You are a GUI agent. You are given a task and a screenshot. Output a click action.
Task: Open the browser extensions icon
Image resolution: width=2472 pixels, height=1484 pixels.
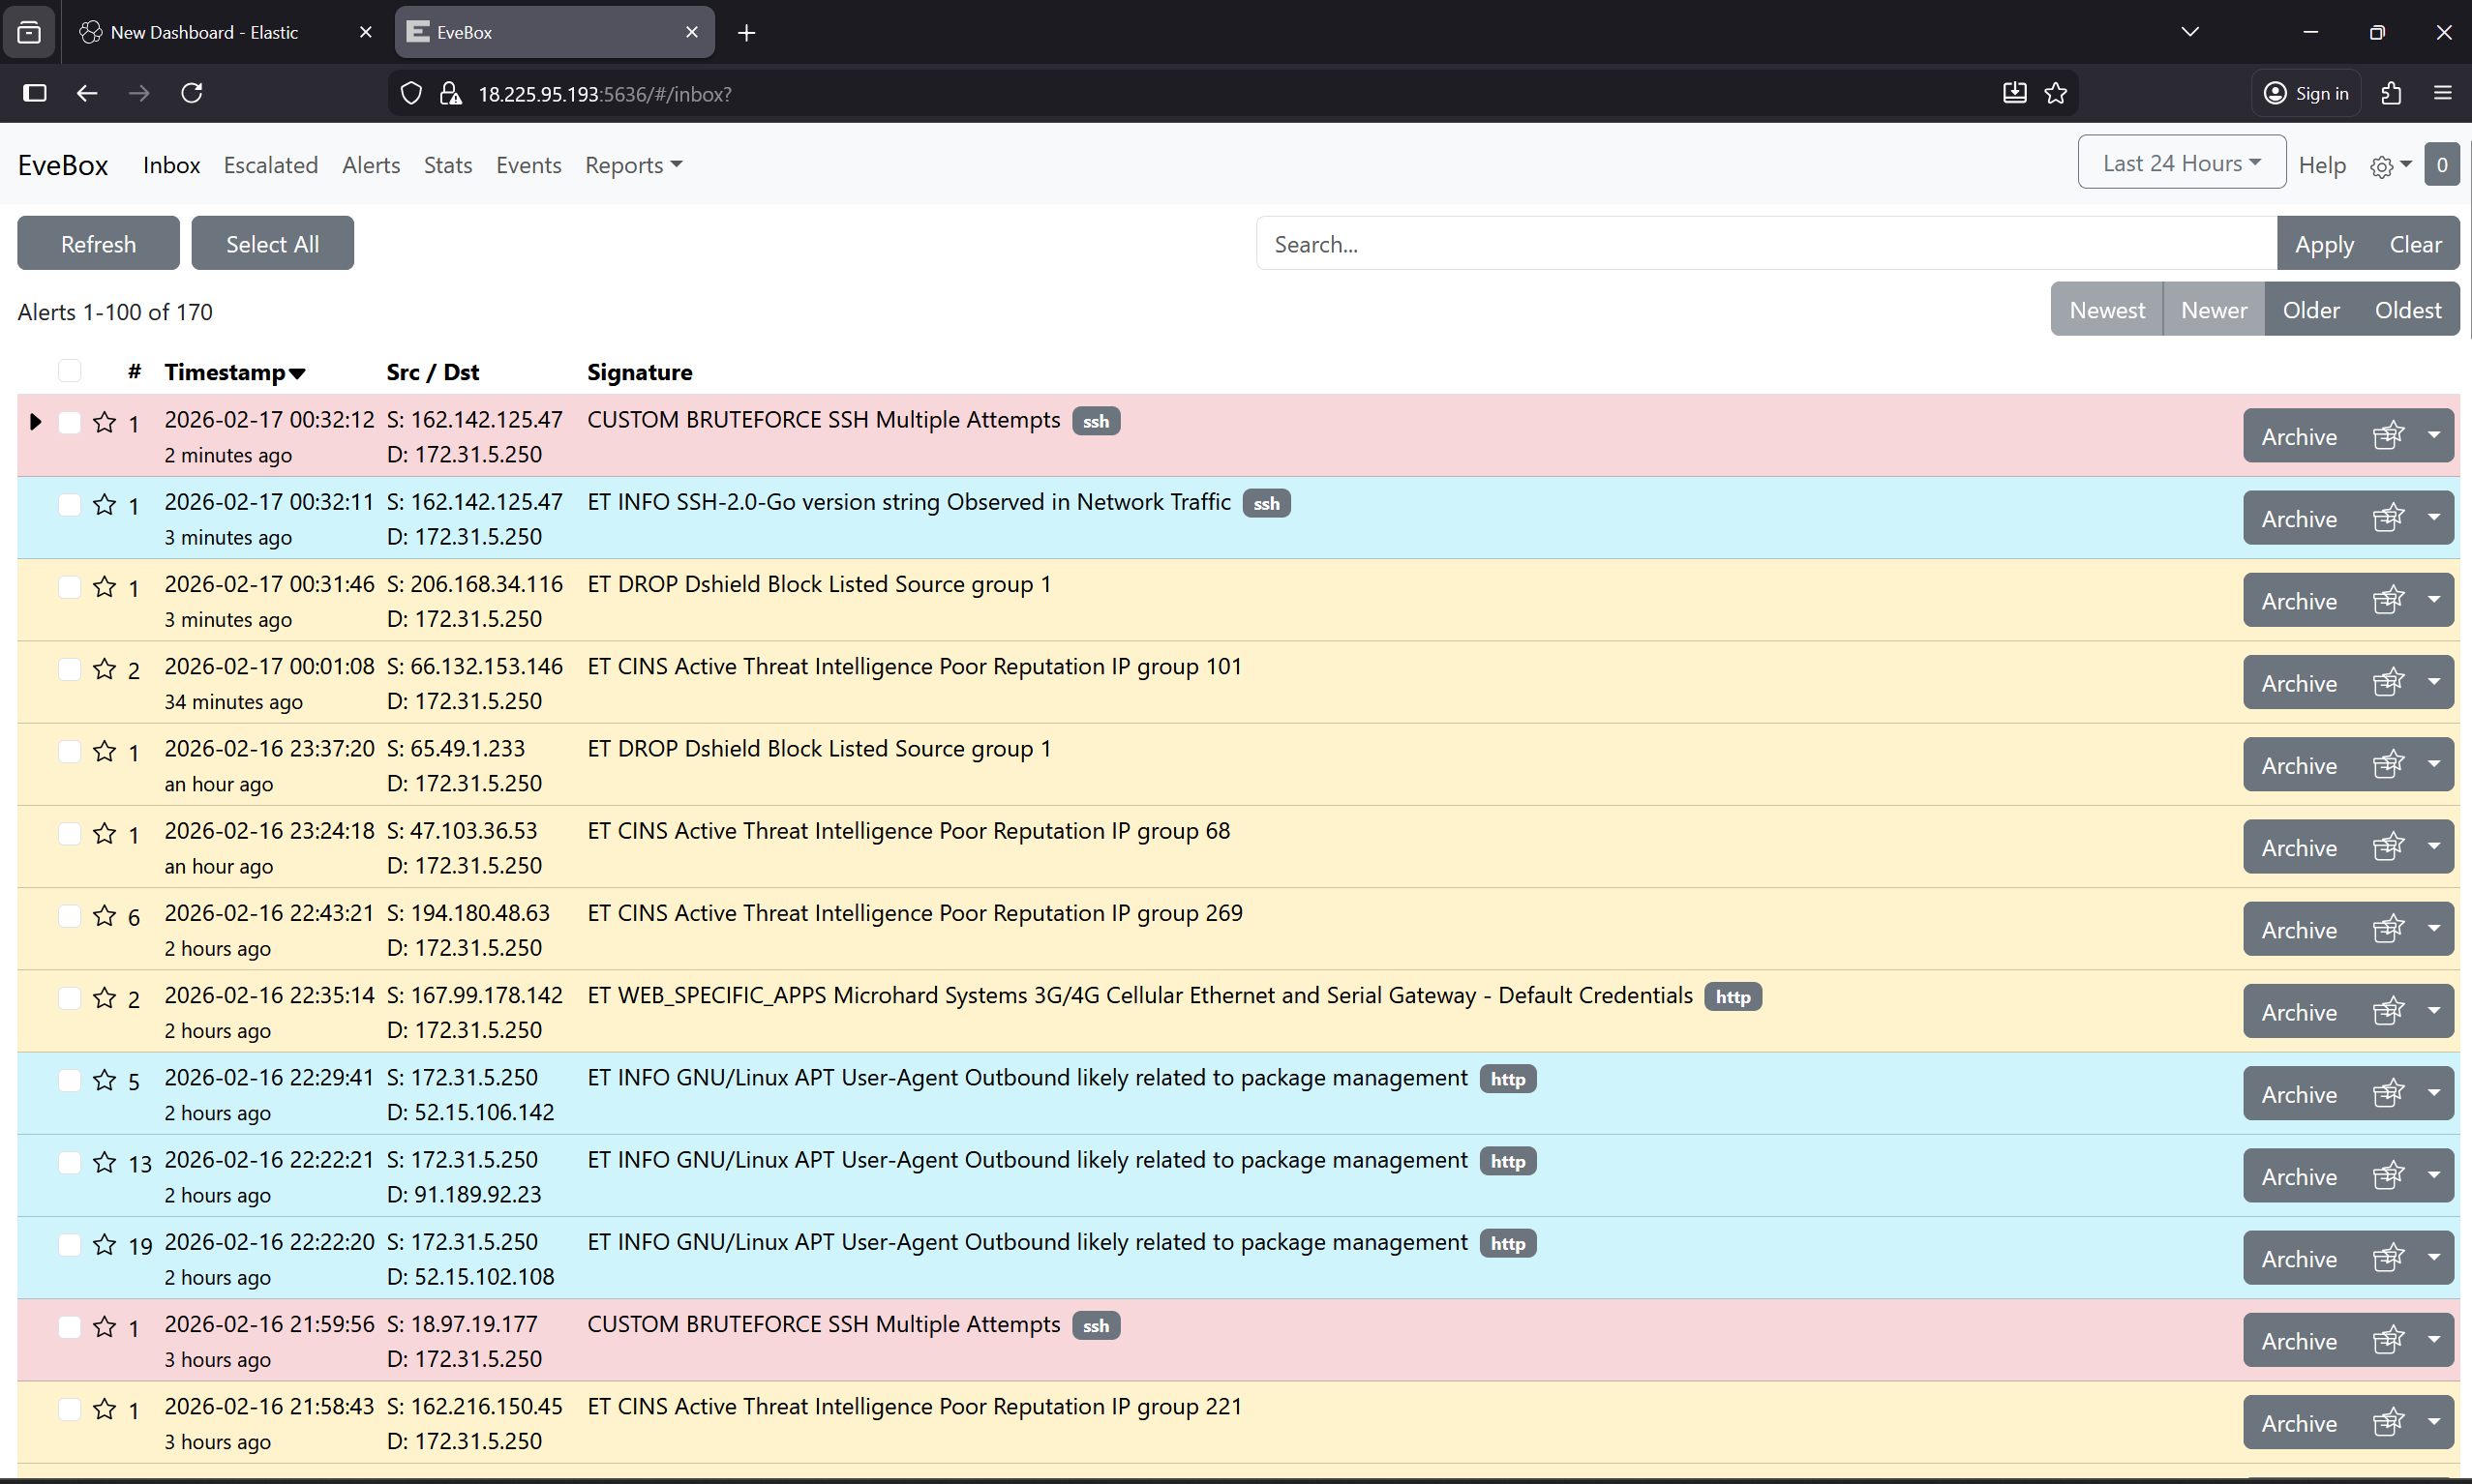coord(2390,93)
